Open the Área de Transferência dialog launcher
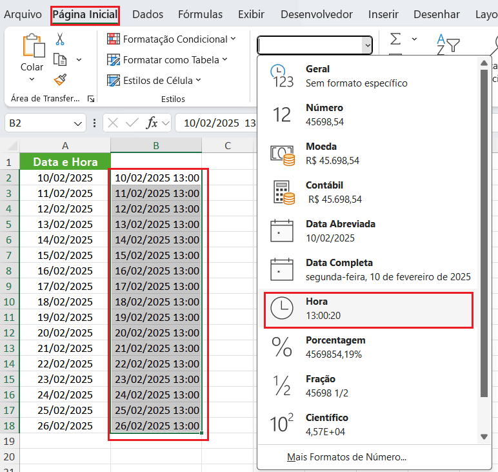The width and height of the screenshot is (498, 472). tap(91, 99)
